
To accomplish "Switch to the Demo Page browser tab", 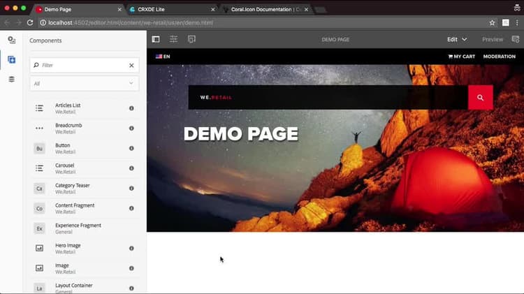I will pos(77,9).
